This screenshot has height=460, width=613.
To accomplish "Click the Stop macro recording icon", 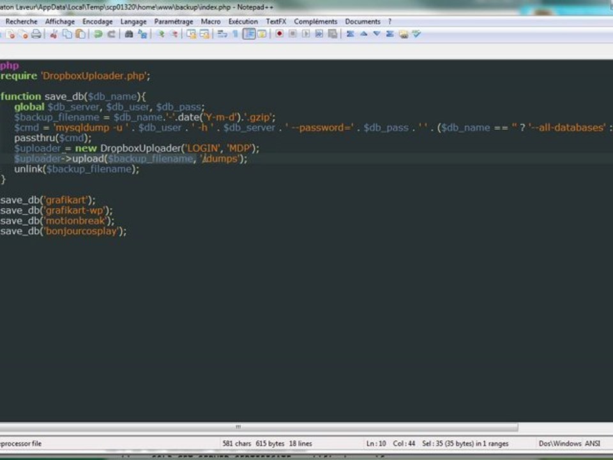I will (292, 34).
